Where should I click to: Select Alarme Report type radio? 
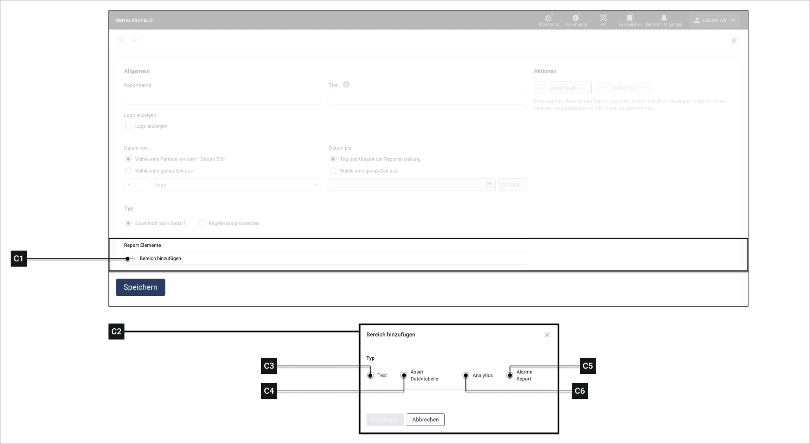(x=509, y=376)
